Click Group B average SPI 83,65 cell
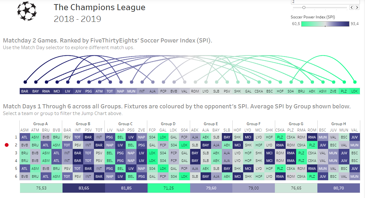 (83, 188)
